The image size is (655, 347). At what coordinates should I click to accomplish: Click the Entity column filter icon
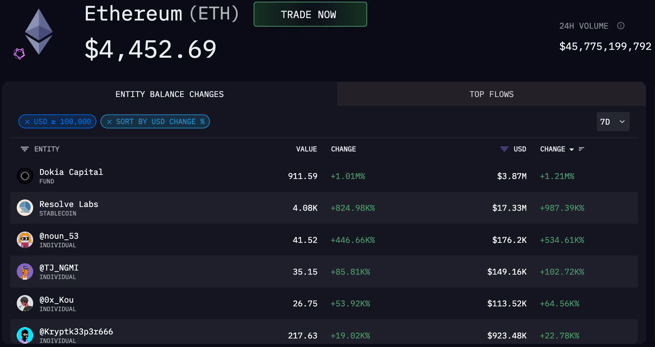coord(25,149)
